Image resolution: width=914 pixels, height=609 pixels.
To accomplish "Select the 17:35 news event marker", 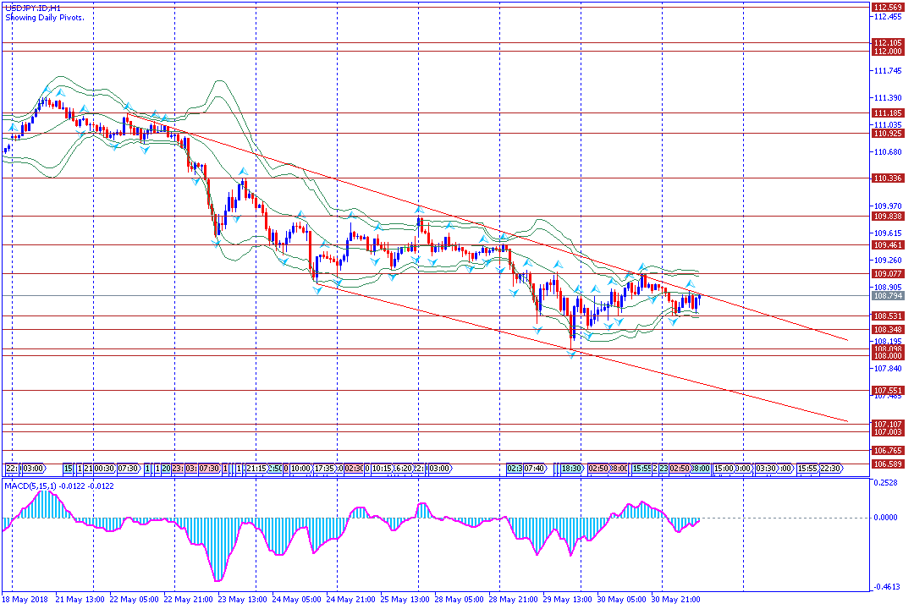I will tap(325, 468).
